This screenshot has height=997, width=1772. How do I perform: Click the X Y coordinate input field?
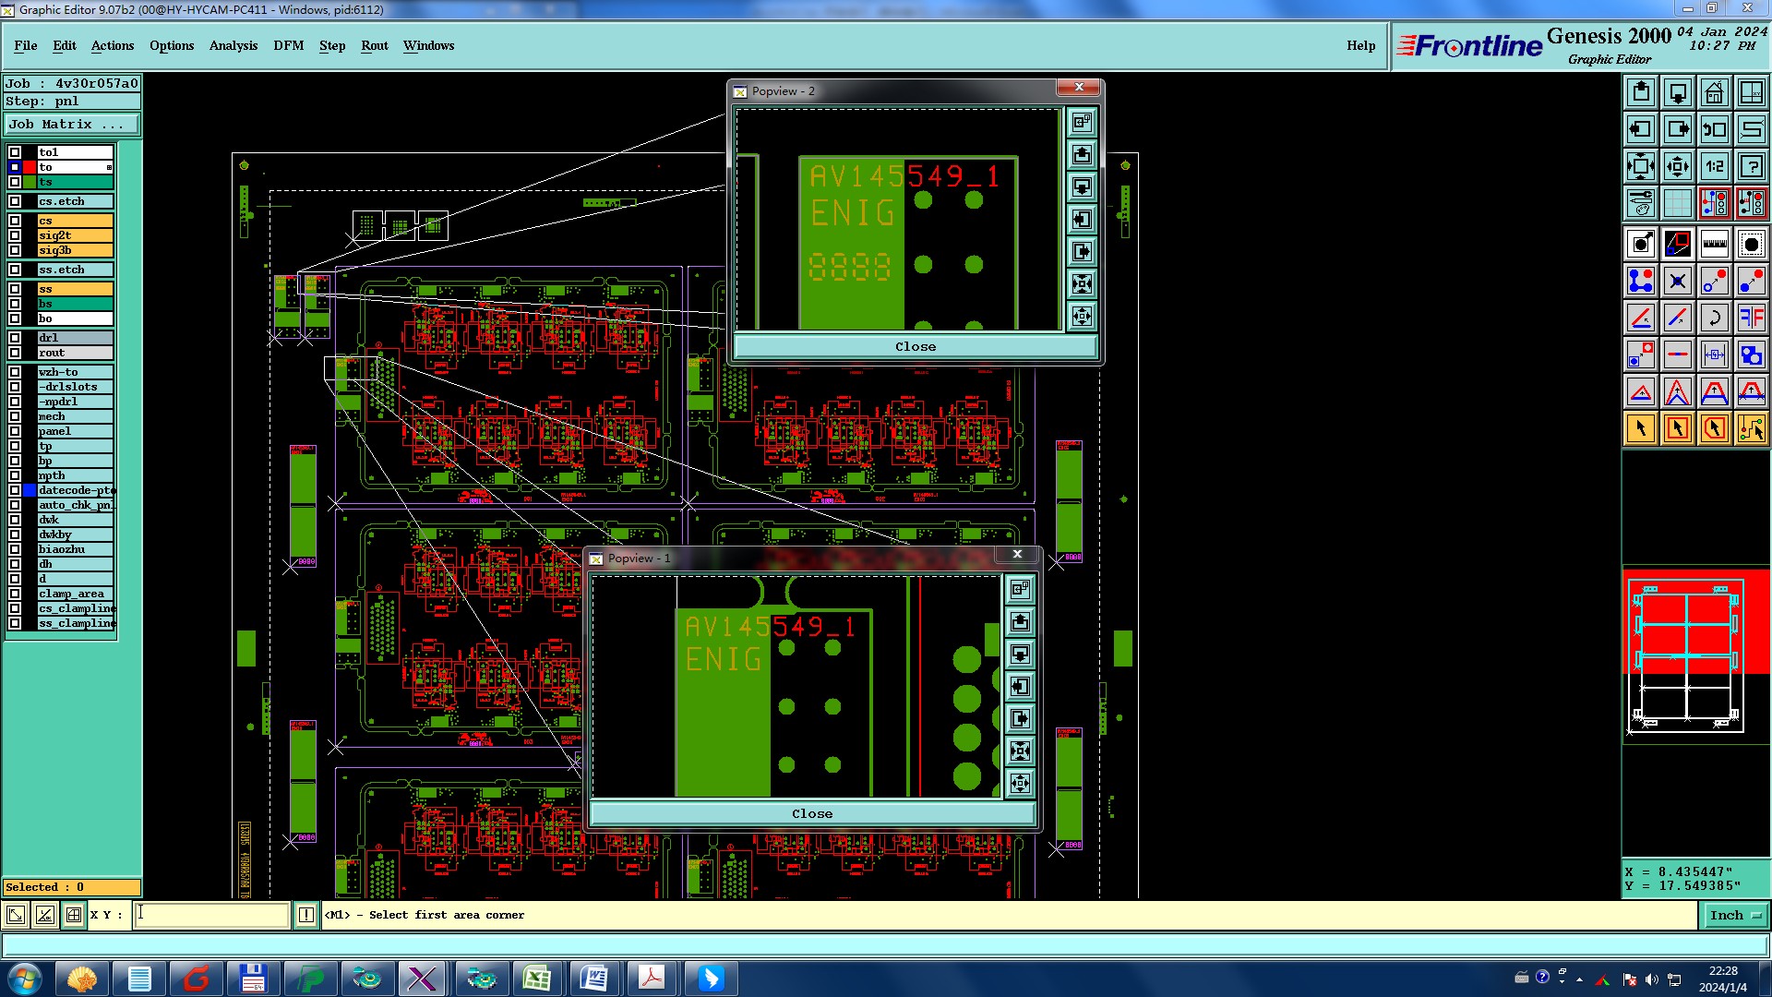pyautogui.click(x=211, y=915)
